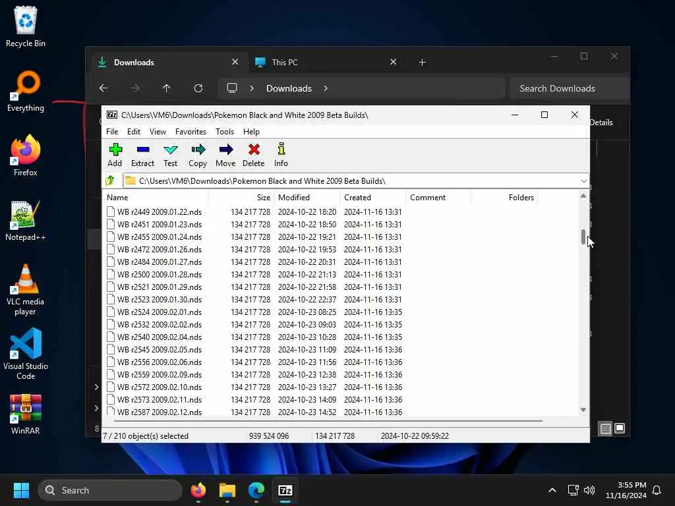Click the taskbar Search box
Viewport: 675px width, 506px height.
tap(110, 490)
